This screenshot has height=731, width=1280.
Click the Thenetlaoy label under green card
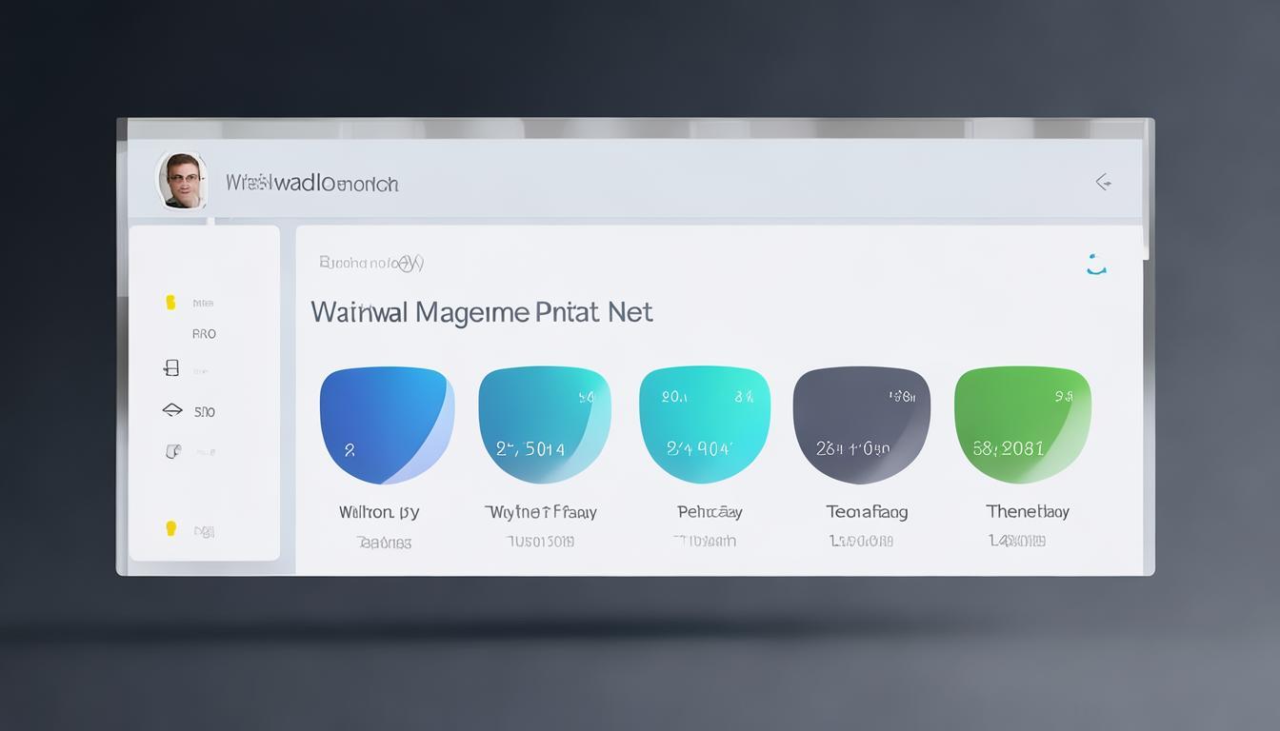tap(1027, 512)
